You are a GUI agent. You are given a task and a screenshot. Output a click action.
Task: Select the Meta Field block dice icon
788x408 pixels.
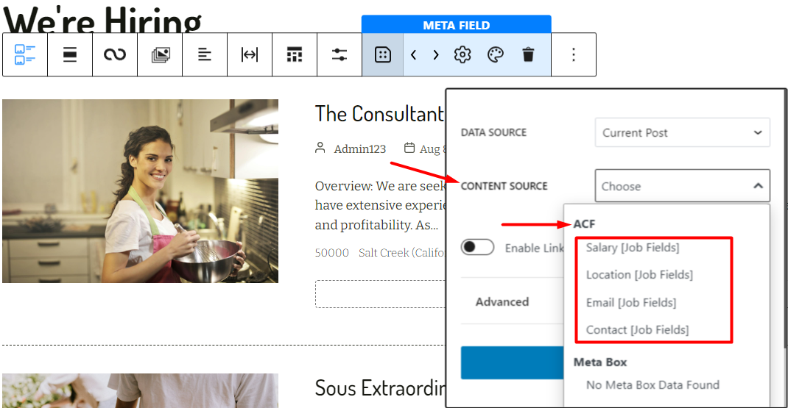[x=383, y=54]
